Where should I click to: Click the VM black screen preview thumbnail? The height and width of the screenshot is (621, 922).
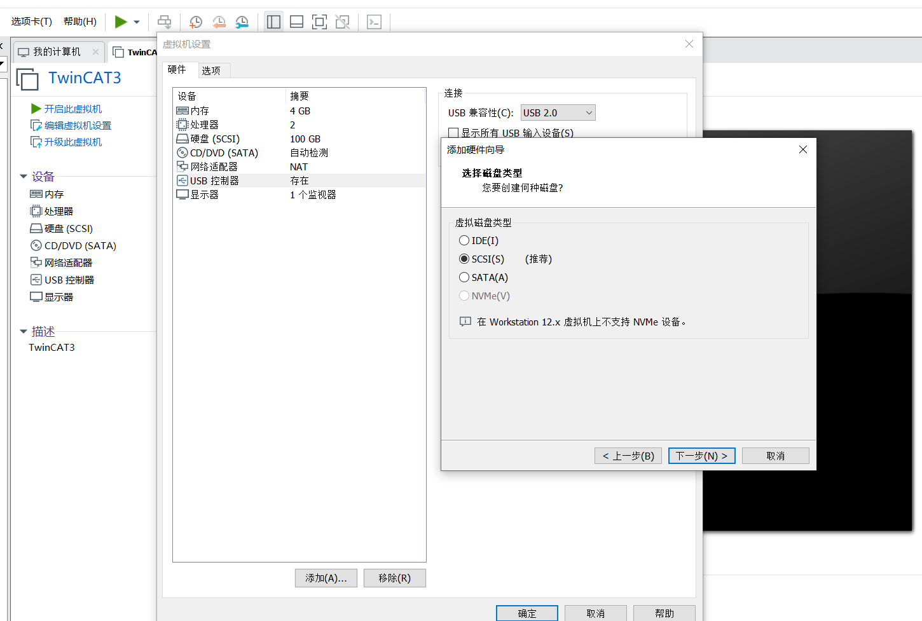coord(808,331)
